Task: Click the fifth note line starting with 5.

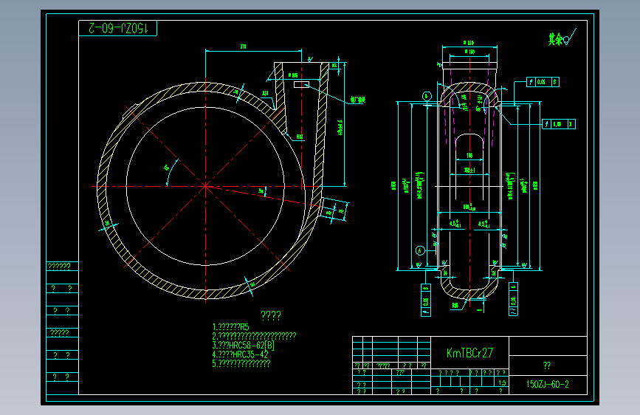Action: coord(241,363)
